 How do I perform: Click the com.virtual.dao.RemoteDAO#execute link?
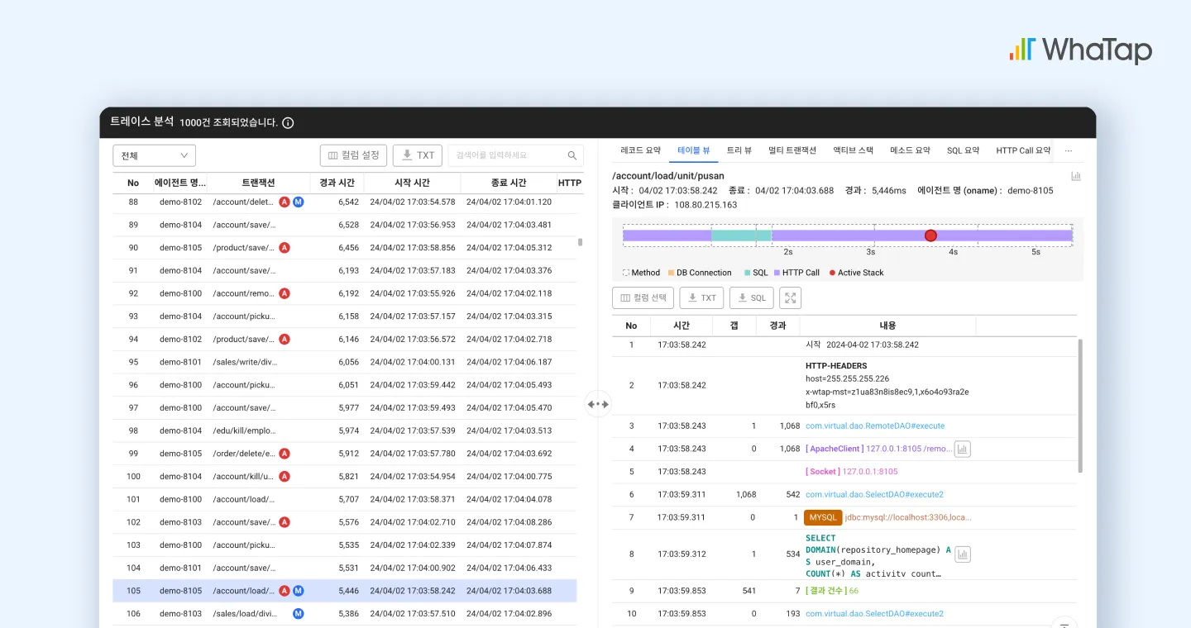click(x=875, y=426)
